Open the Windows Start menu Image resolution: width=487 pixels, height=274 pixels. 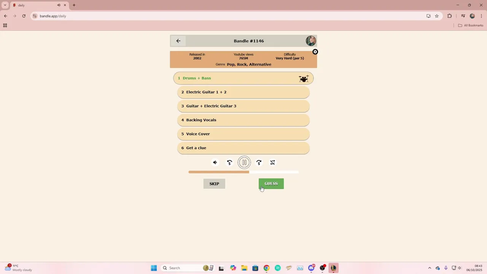click(154, 268)
